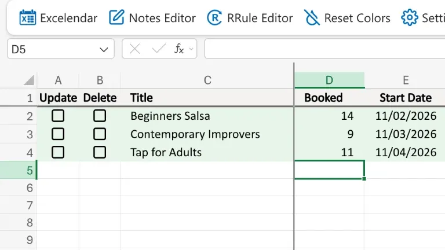The image size is (445, 250).
Task: Click the active cell D5
Action: coord(330,170)
